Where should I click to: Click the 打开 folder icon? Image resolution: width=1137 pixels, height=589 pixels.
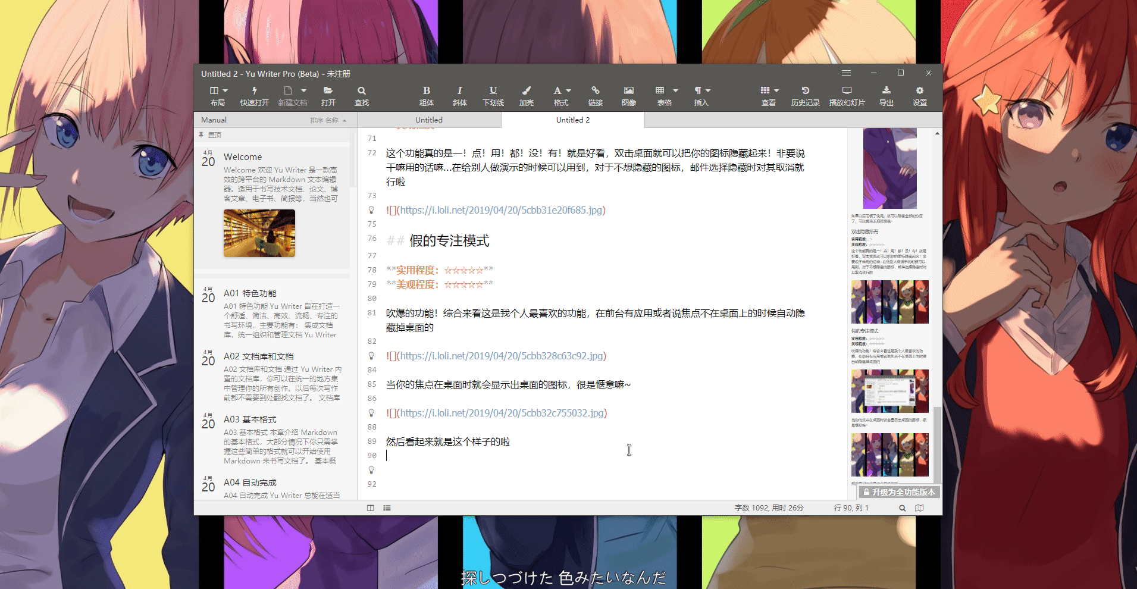coord(328,90)
